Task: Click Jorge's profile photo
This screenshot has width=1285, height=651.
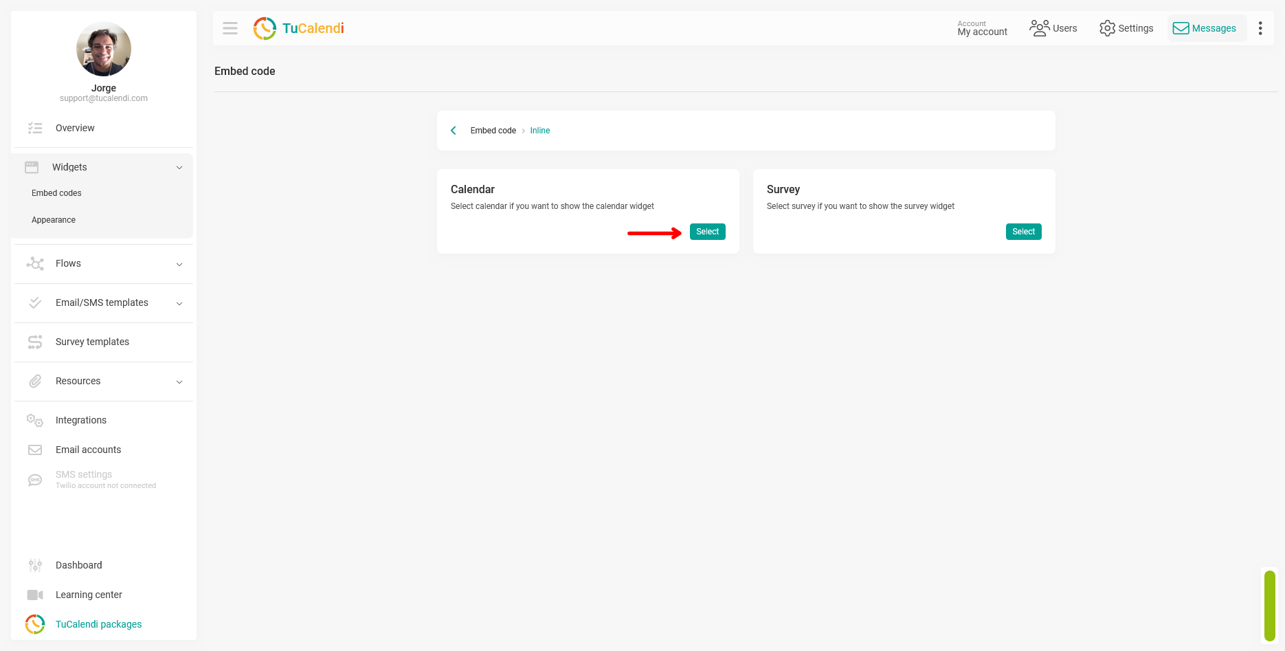Action: 104,49
